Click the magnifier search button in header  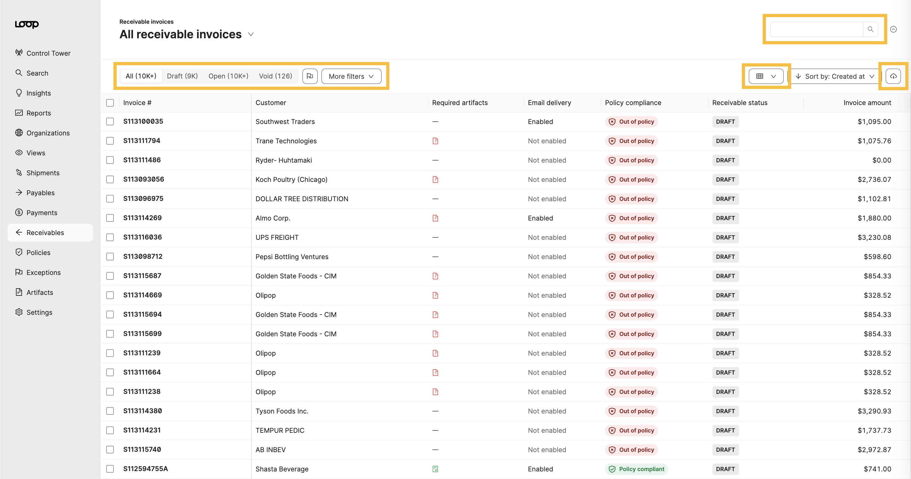point(870,29)
